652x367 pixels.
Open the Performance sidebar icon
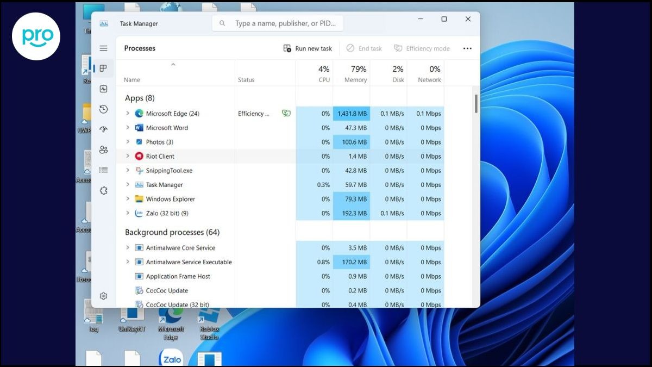pyautogui.click(x=103, y=89)
